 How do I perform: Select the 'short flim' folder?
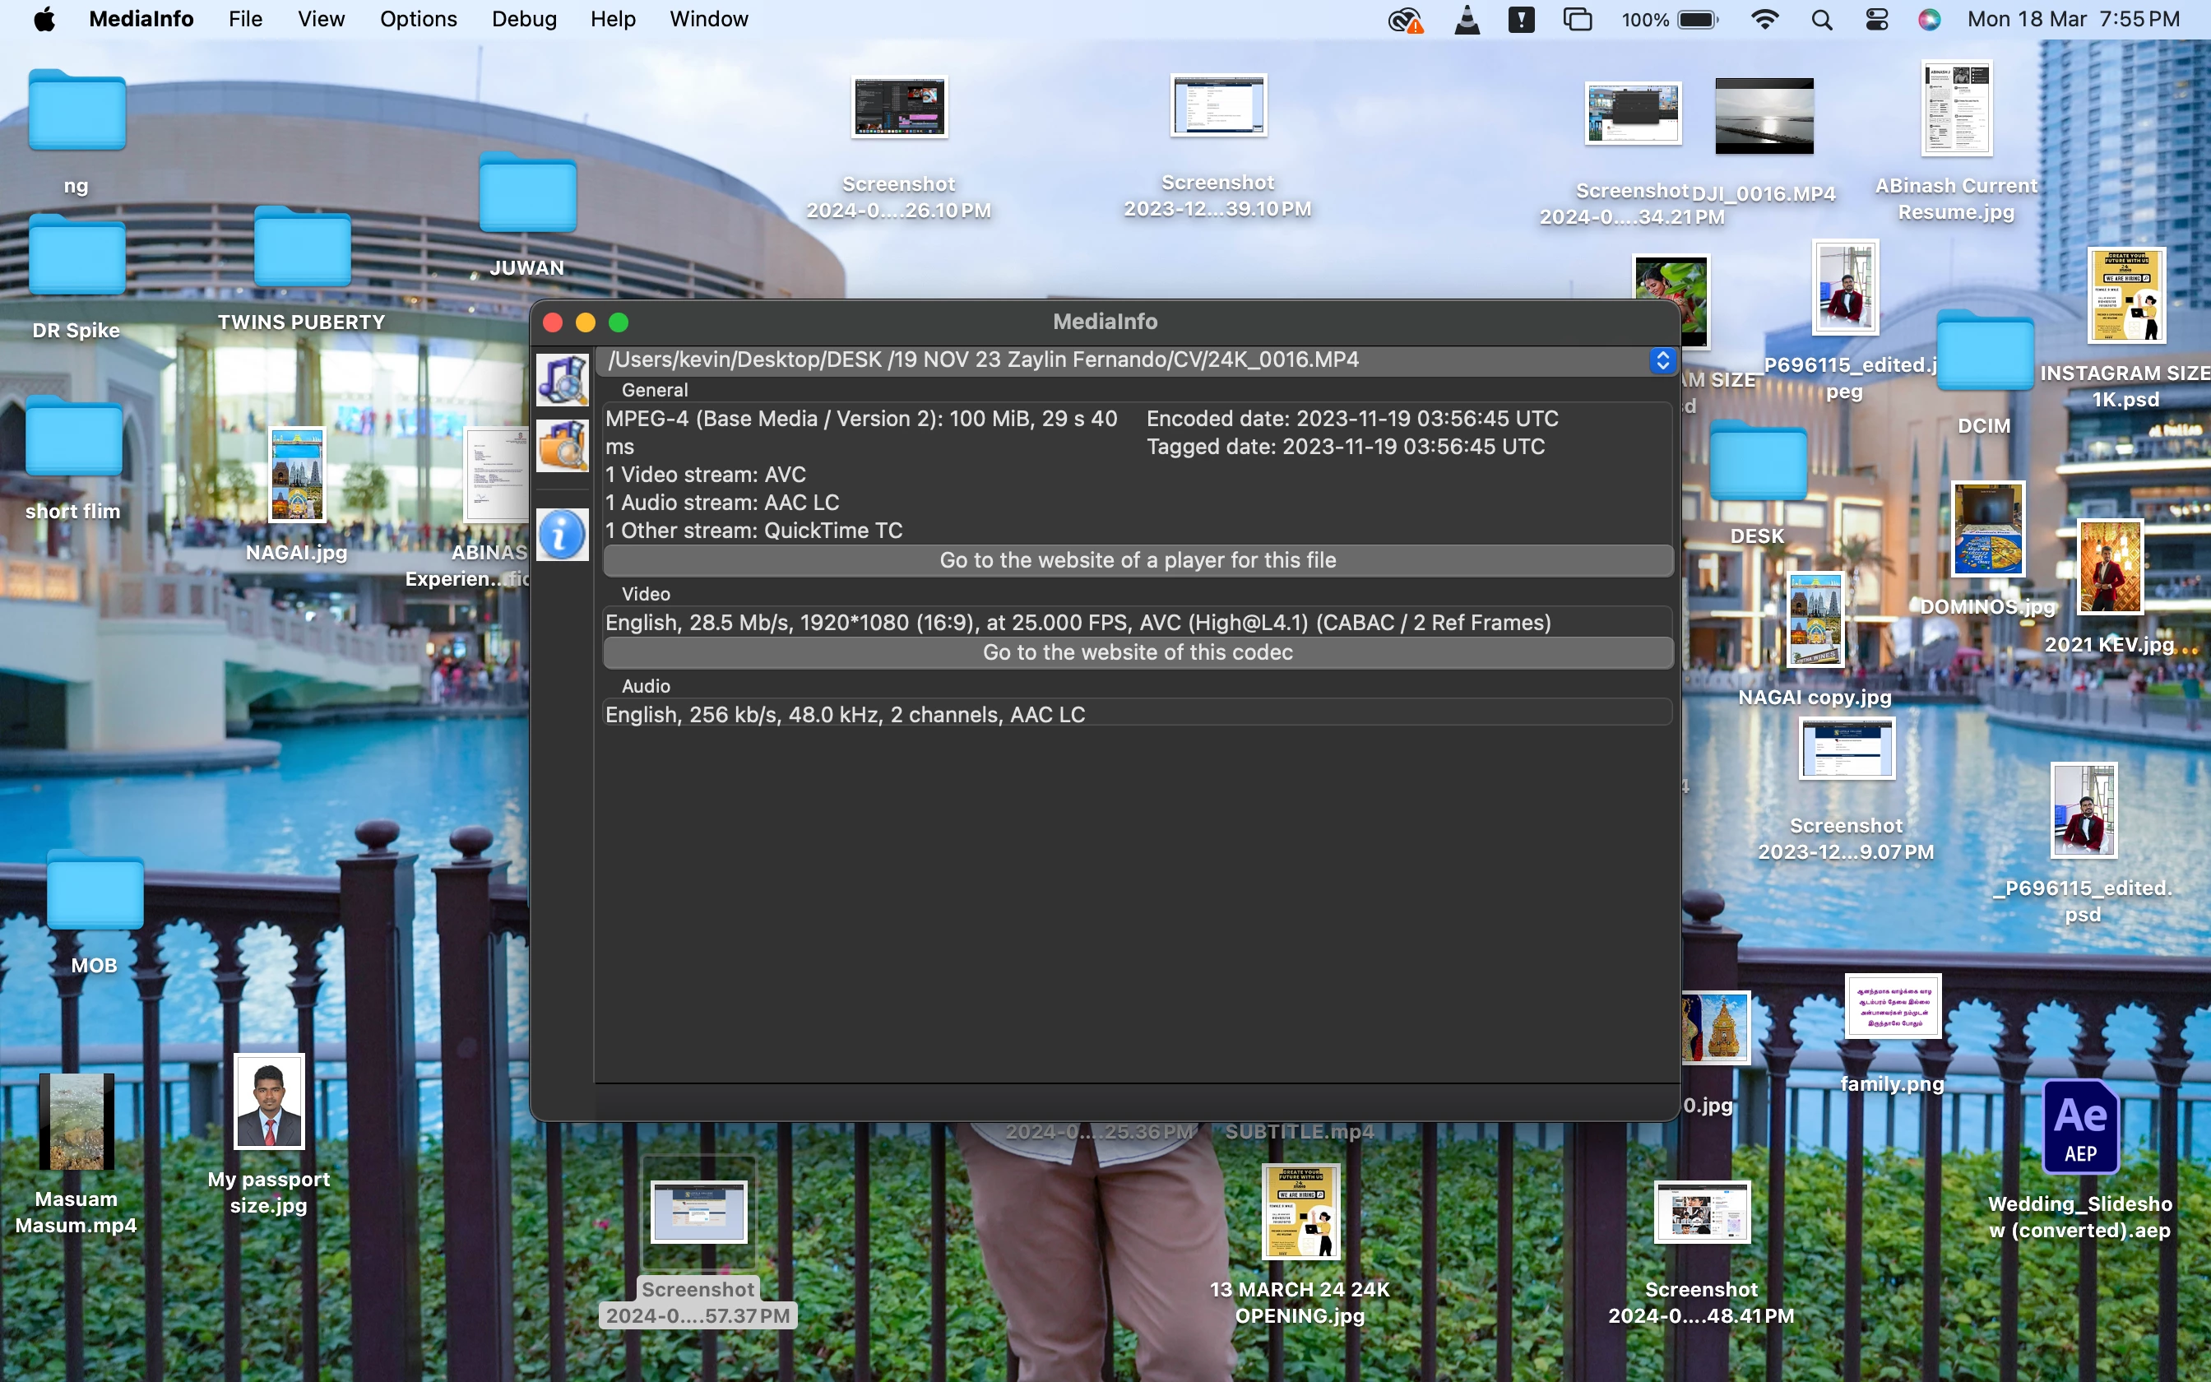73,436
